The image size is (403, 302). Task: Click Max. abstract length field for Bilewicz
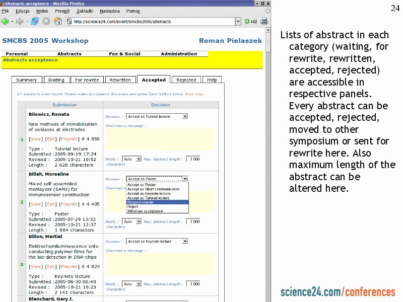193,159
